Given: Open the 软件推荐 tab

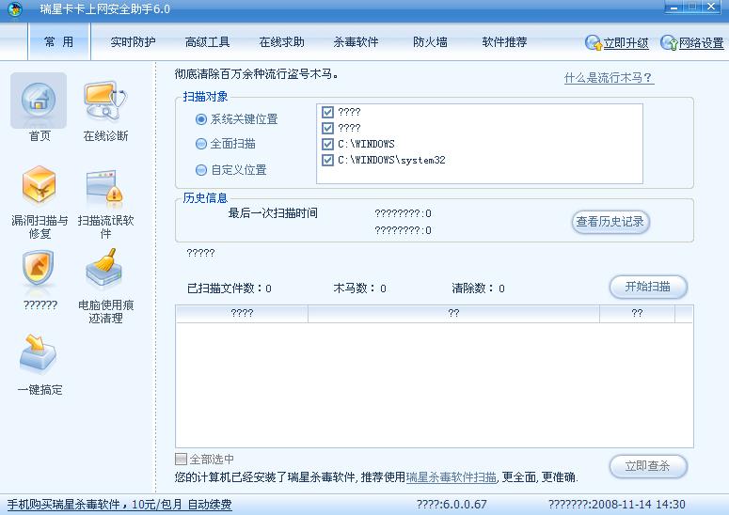Looking at the screenshot, I should (504, 42).
